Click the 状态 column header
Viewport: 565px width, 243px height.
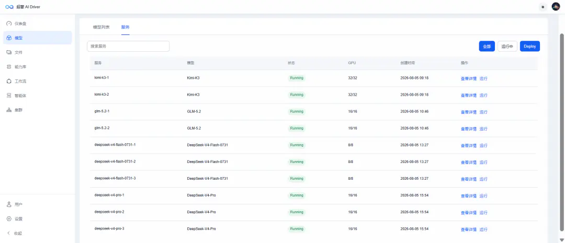pyautogui.click(x=291, y=63)
